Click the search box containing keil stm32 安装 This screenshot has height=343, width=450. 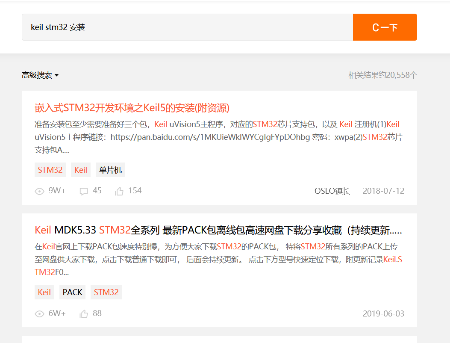[x=188, y=27]
